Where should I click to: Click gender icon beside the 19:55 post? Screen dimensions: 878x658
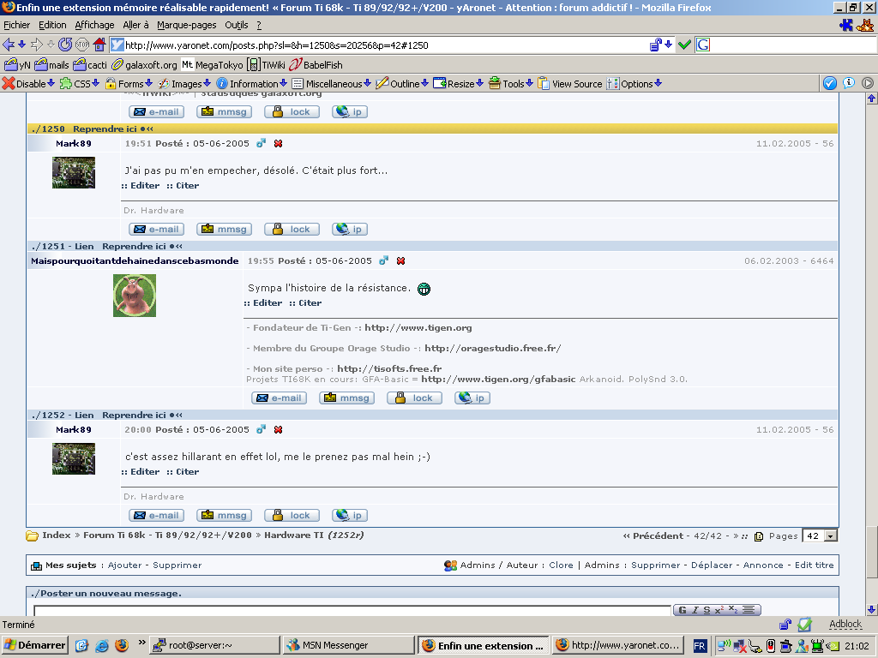383,260
